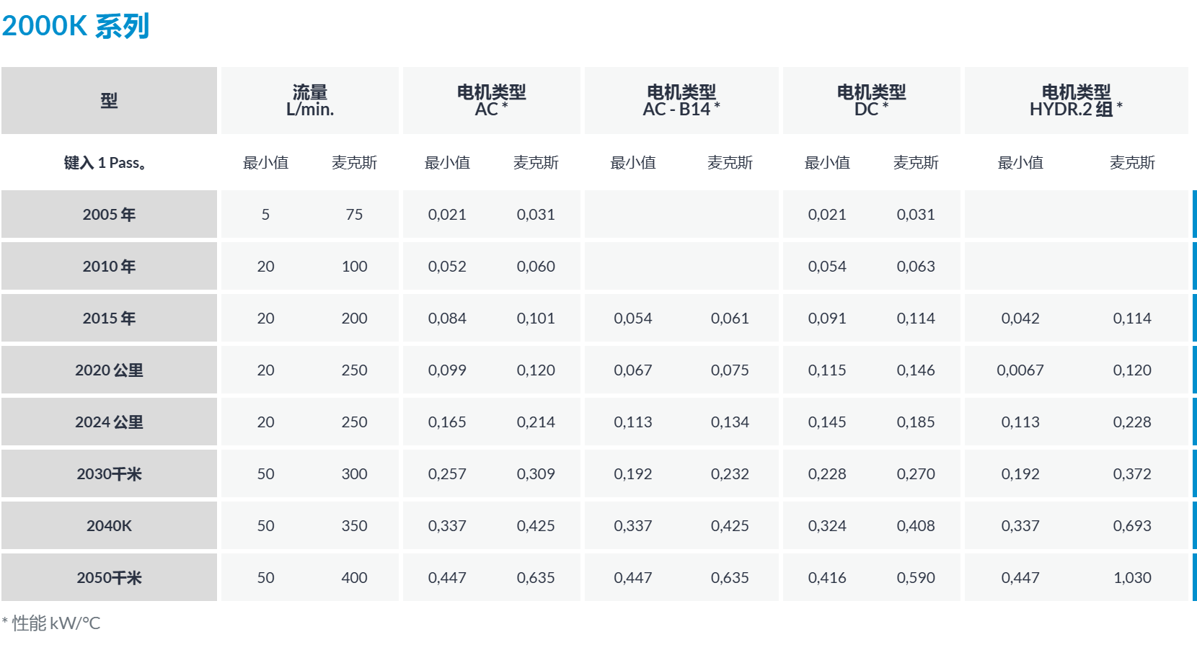Screen dimensions: 1197x650
Task: Click the 电机类型 AC * column header
Action: (492, 100)
